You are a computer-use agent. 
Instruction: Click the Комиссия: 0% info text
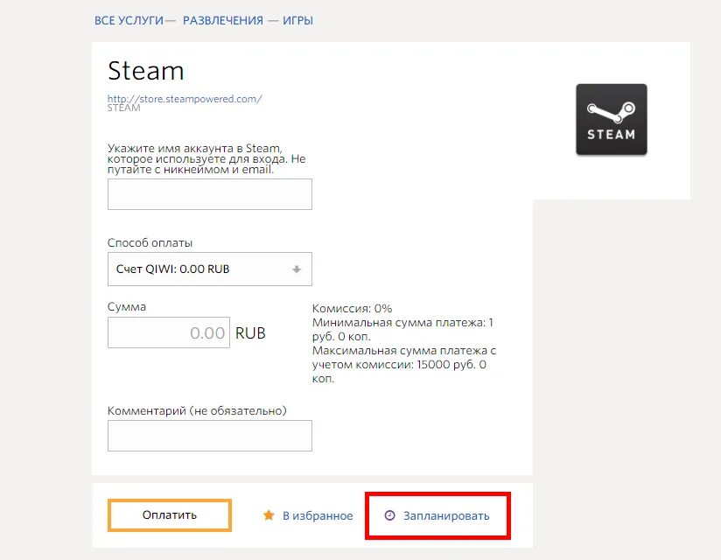point(353,309)
